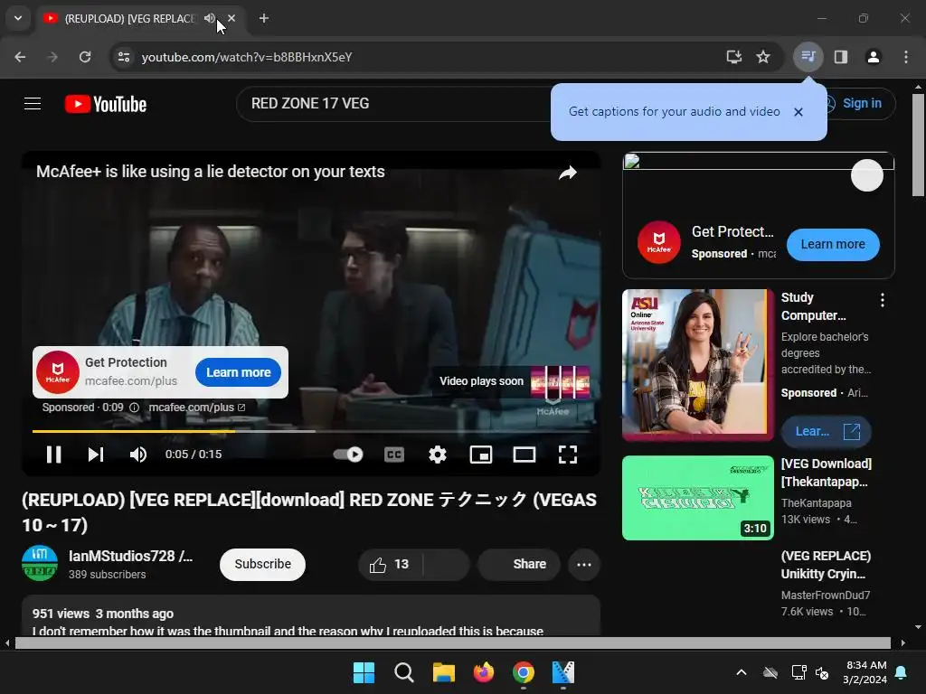Click Learn more in sidebar McAfee ad
This screenshot has height=694, width=926.
tap(833, 244)
